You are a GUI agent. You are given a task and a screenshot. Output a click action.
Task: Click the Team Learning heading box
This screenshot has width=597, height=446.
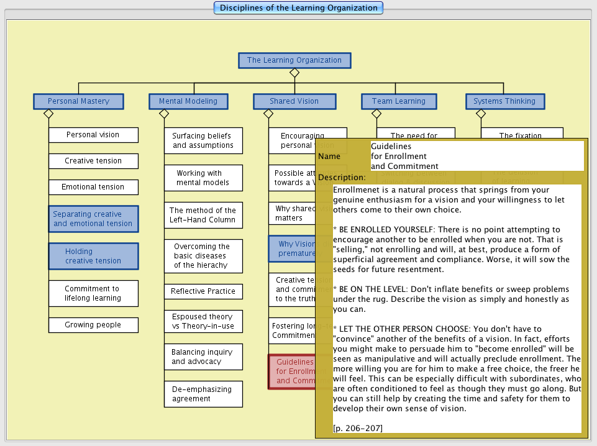click(x=399, y=101)
